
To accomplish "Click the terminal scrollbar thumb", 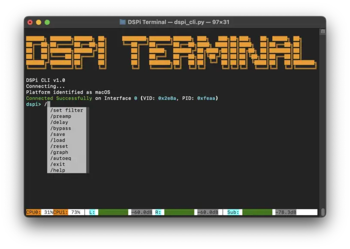I will 323,212.
